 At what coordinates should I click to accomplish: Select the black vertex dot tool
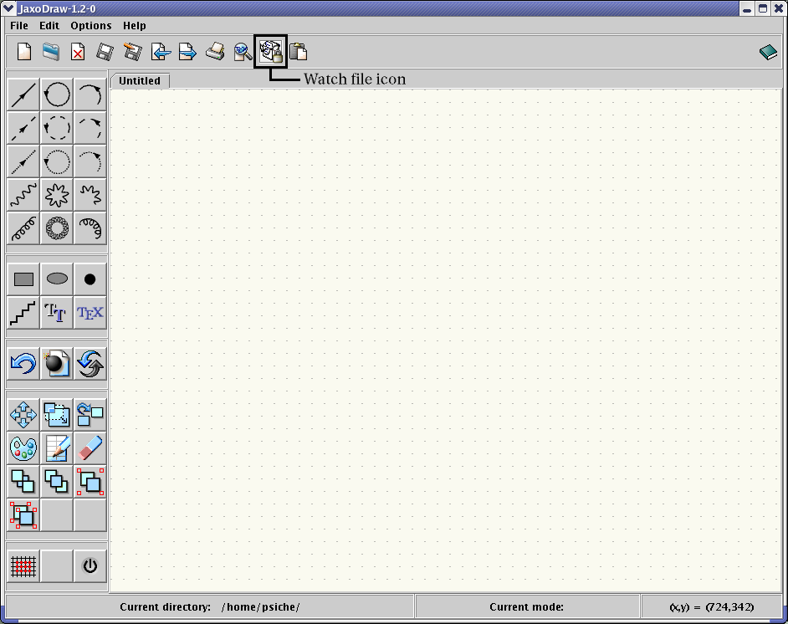pyautogui.click(x=90, y=279)
